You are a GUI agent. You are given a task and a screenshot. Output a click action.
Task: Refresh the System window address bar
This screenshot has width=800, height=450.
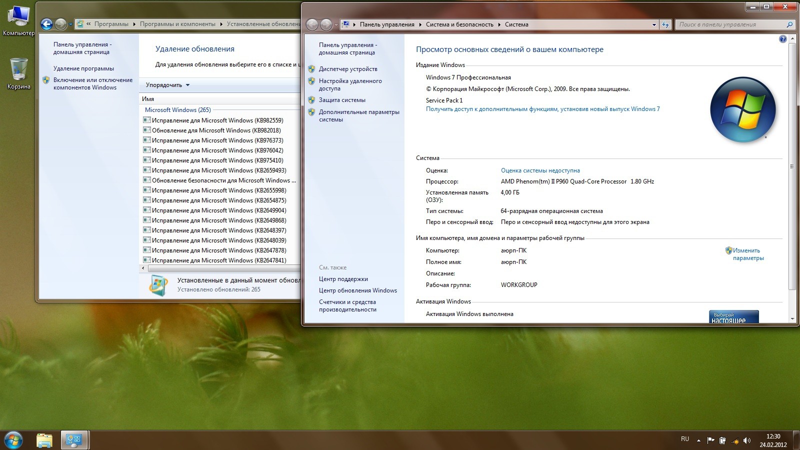(x=665, y=24)
